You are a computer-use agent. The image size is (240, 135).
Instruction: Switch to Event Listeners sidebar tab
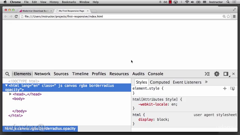pyautogui.click(x=187, y=82)
